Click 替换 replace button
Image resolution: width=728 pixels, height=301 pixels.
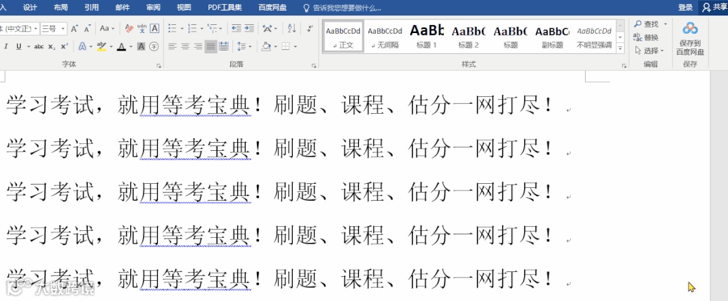click(x=646, y=37)
